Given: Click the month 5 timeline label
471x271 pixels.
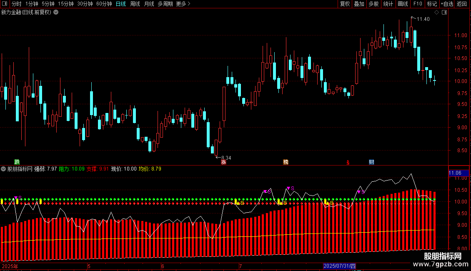Looking at the screenshot, I should coord(89,266).
